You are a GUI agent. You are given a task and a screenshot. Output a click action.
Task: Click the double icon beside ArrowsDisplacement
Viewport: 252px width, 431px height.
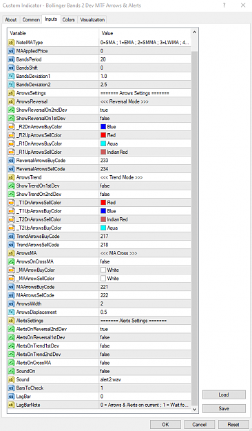[x=11, y=312]
